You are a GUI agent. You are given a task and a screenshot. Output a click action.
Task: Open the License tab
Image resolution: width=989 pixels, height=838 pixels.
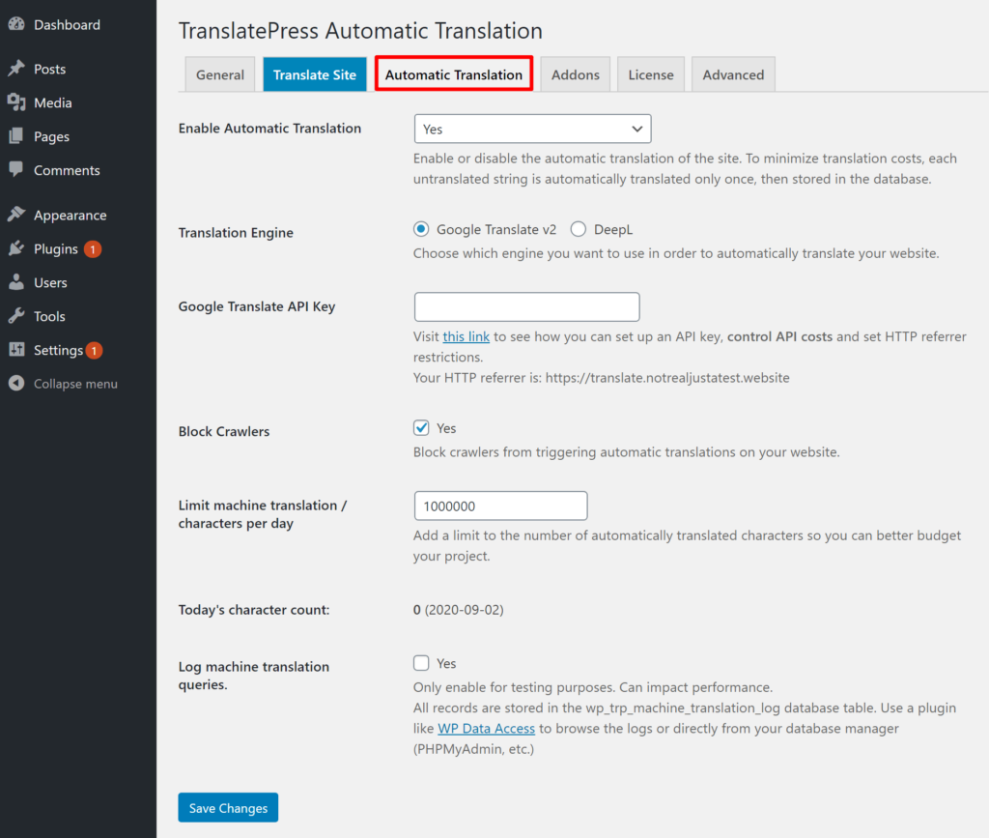pyautogui.click(x=651, y=74)
